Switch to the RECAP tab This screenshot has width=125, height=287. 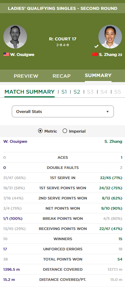point(62,76)
